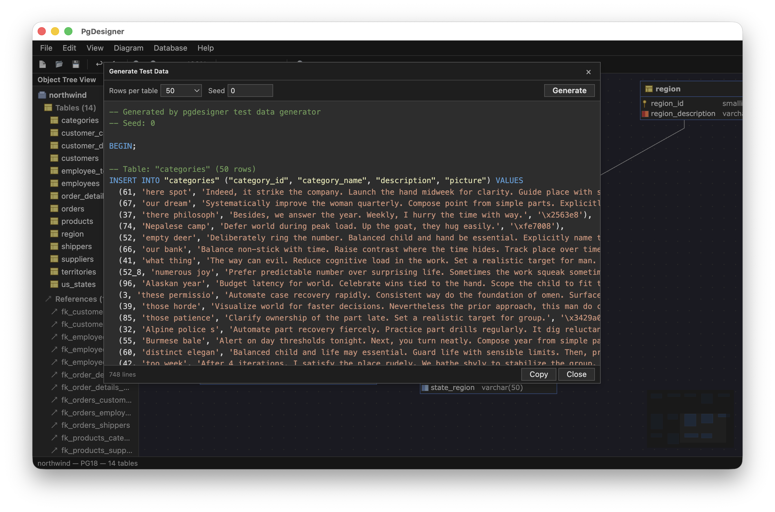Collapse the Tables (14) tree node

(48, 107)
